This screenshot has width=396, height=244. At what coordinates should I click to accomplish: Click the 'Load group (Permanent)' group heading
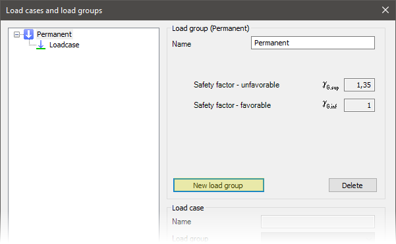coord(210,28)
